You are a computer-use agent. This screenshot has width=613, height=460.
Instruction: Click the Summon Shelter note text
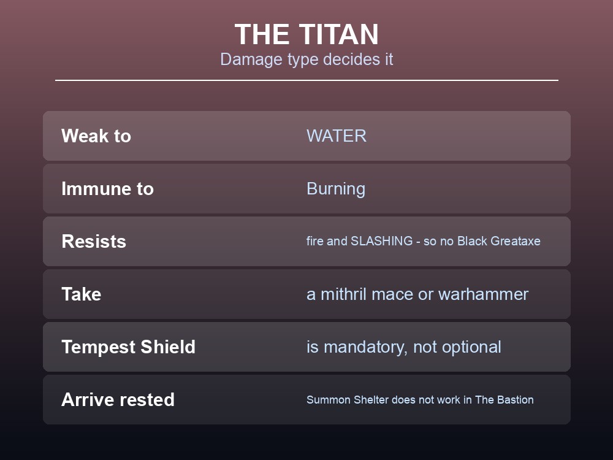pos(420,400)
